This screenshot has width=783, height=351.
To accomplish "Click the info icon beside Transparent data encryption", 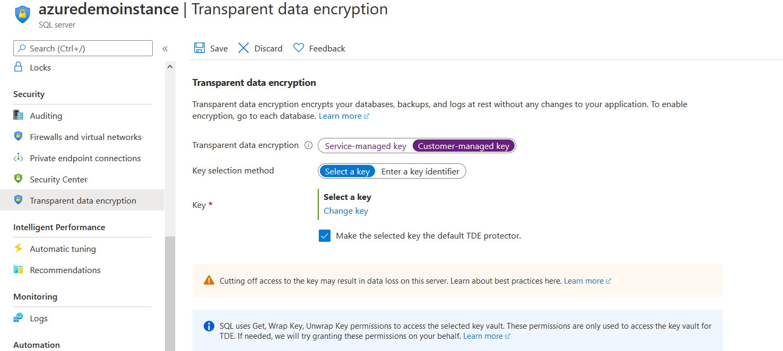I will point(308,145).
